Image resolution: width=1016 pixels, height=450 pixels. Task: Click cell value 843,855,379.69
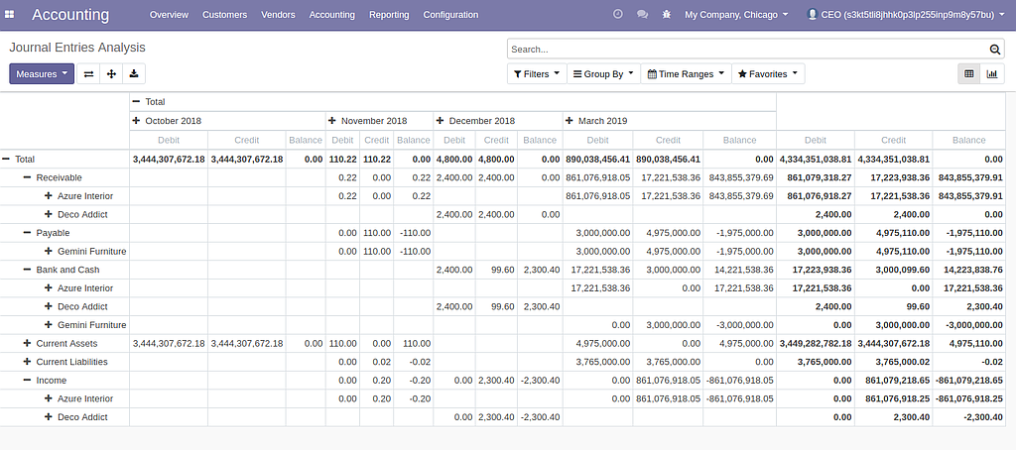click(x=740, y=177)
